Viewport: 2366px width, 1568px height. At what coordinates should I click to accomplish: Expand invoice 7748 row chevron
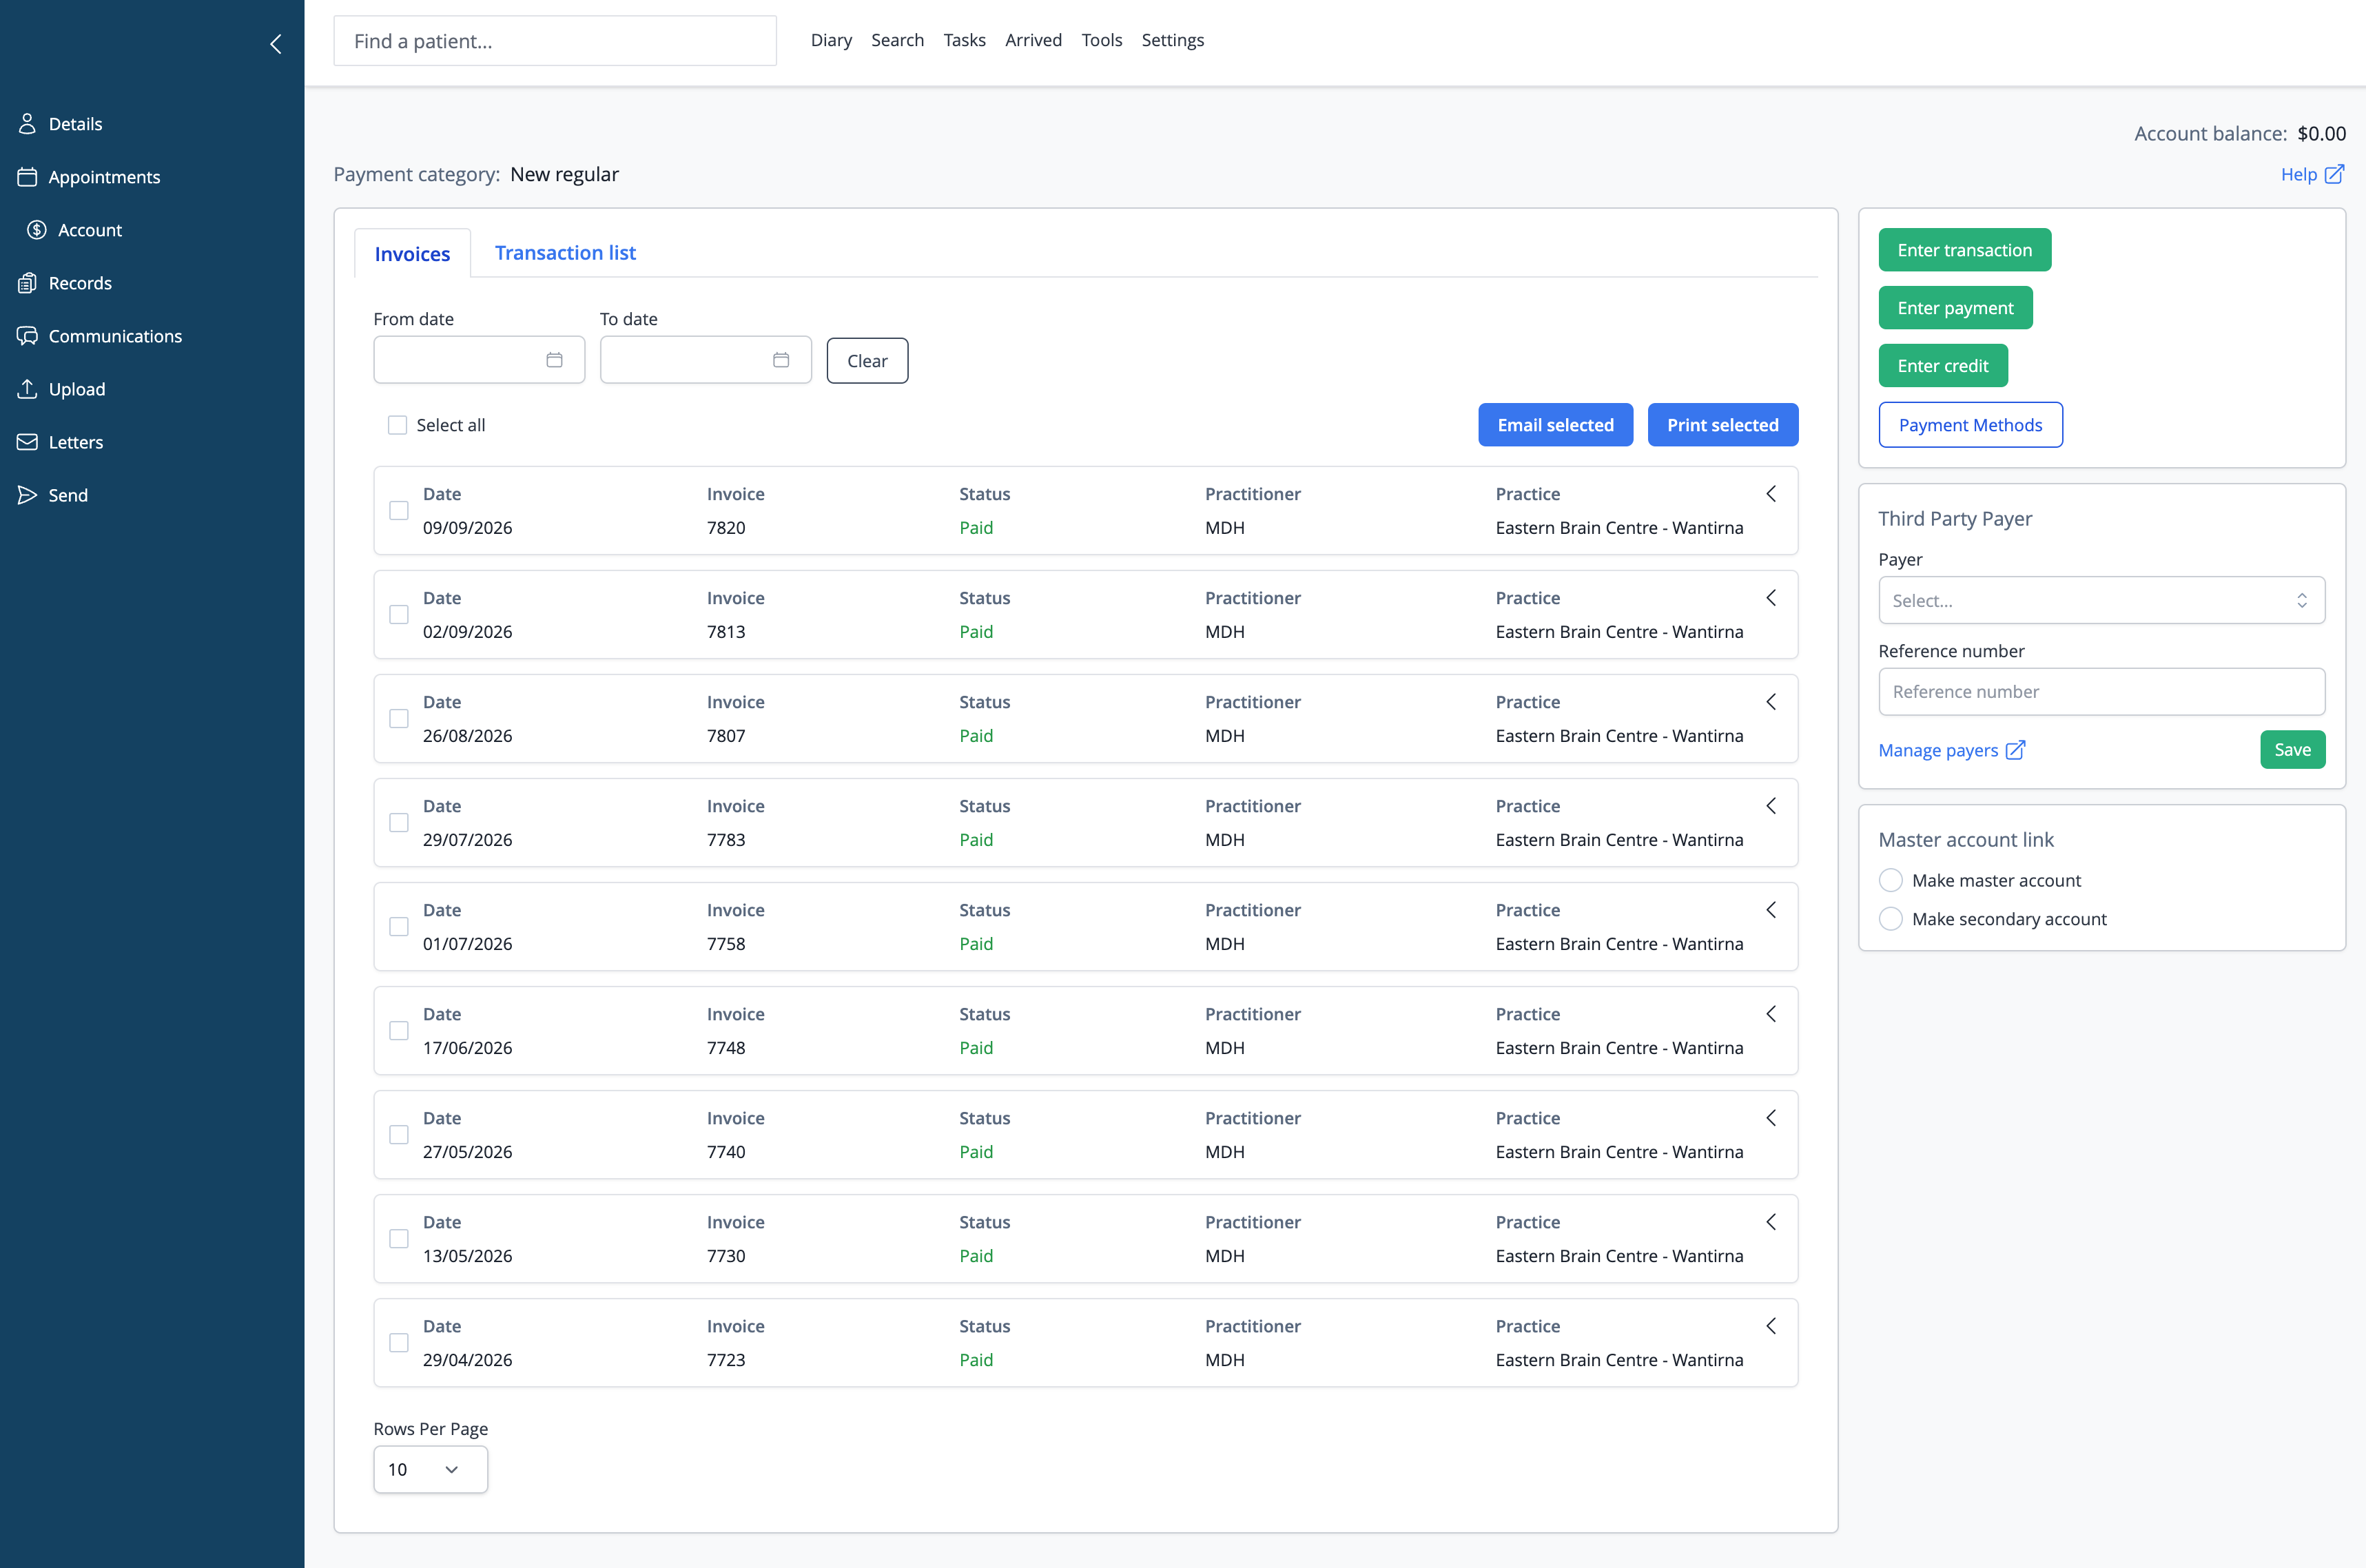pos(1771,1014)
